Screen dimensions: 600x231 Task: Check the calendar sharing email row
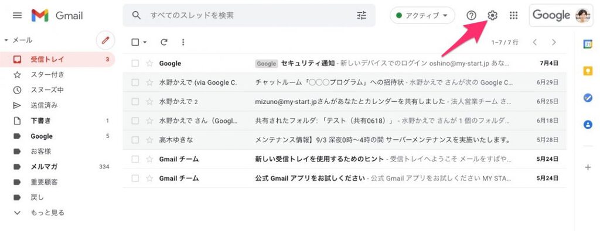(135, 102)
